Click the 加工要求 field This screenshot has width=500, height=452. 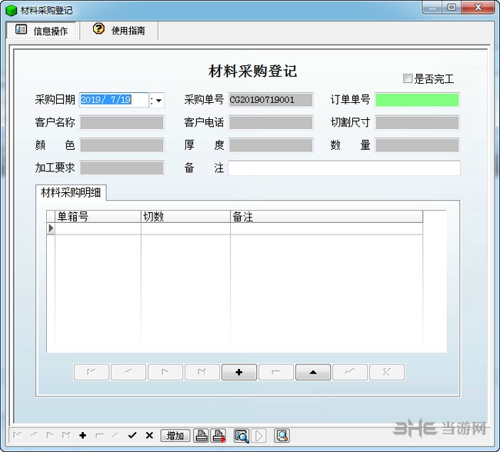point(122,168)
